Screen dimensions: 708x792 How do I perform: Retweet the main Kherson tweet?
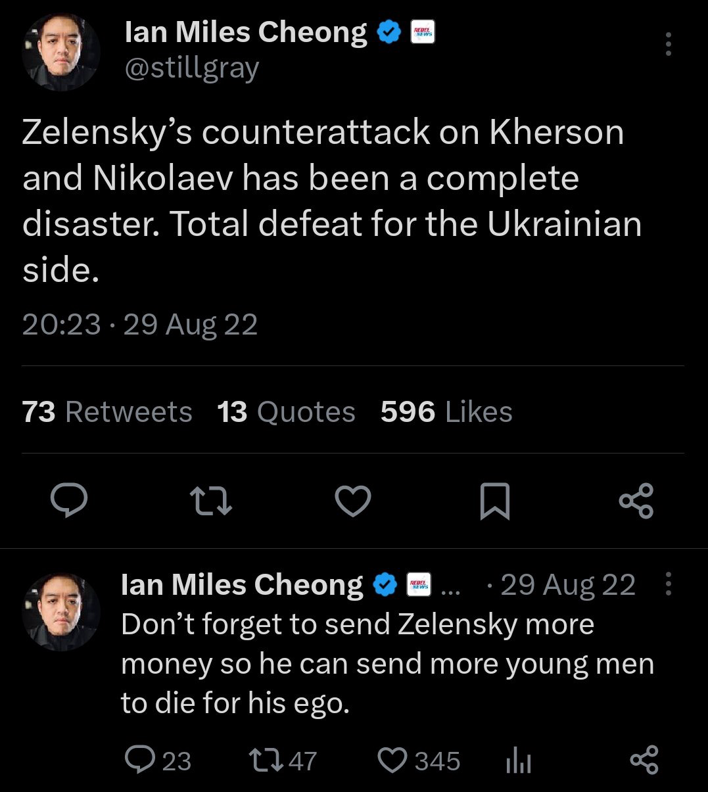(211, 501)
